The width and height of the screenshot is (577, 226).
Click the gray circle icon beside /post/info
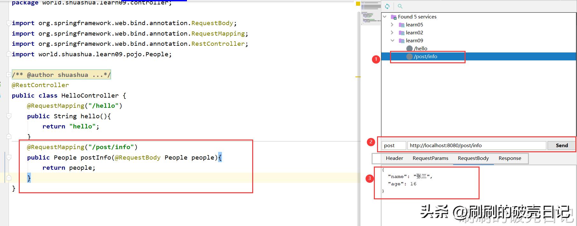[410, 57]
